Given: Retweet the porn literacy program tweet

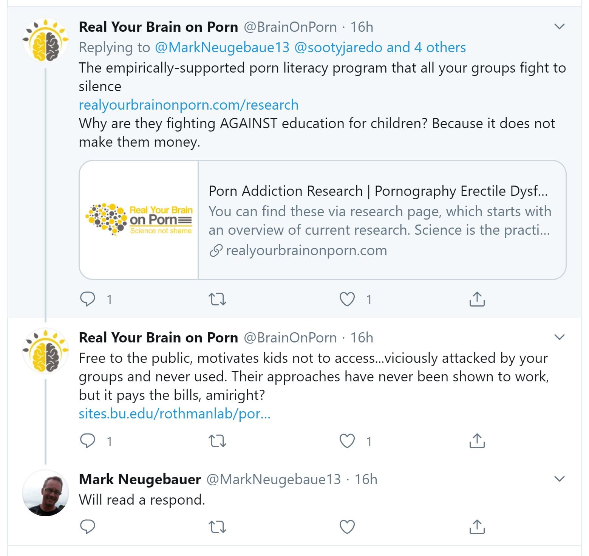Looking at the screenshot, I should (217, 299).
